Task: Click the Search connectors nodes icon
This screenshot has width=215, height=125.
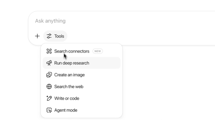Action: tap(49, 51)
